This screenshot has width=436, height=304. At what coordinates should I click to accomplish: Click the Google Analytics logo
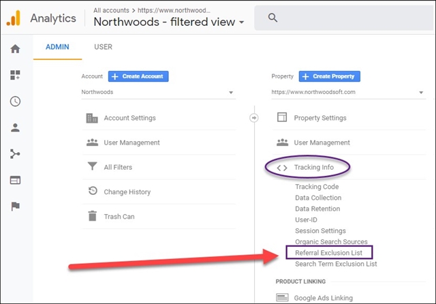click(x=14, y=18)
